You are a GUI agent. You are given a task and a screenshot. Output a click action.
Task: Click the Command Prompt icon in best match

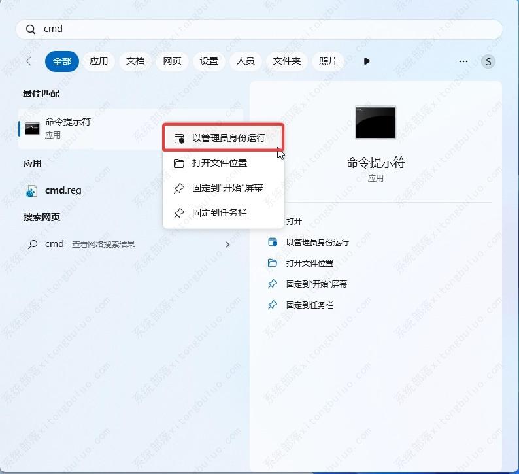coord(32,128)
